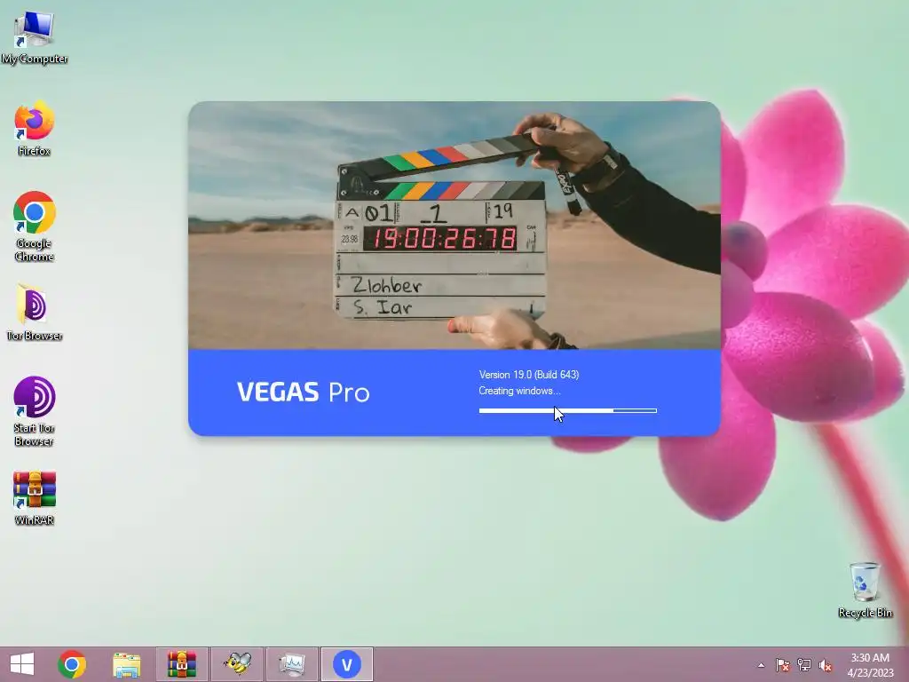909x682 pixels.
Task: Open WinRAR desktop shortcut
Action: 35,498
